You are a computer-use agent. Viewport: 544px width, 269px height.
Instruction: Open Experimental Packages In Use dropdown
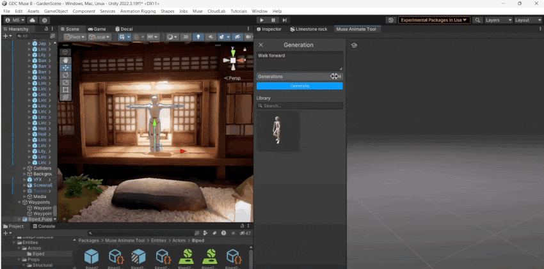434,20
